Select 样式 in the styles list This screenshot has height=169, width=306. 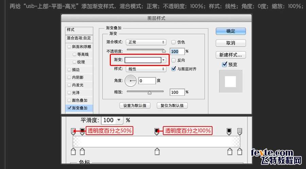pos(79,30)
